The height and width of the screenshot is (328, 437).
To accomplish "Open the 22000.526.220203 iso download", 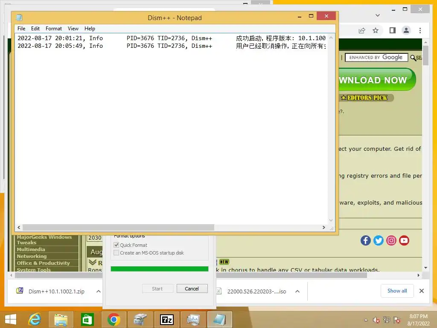I will coord(256,291).
